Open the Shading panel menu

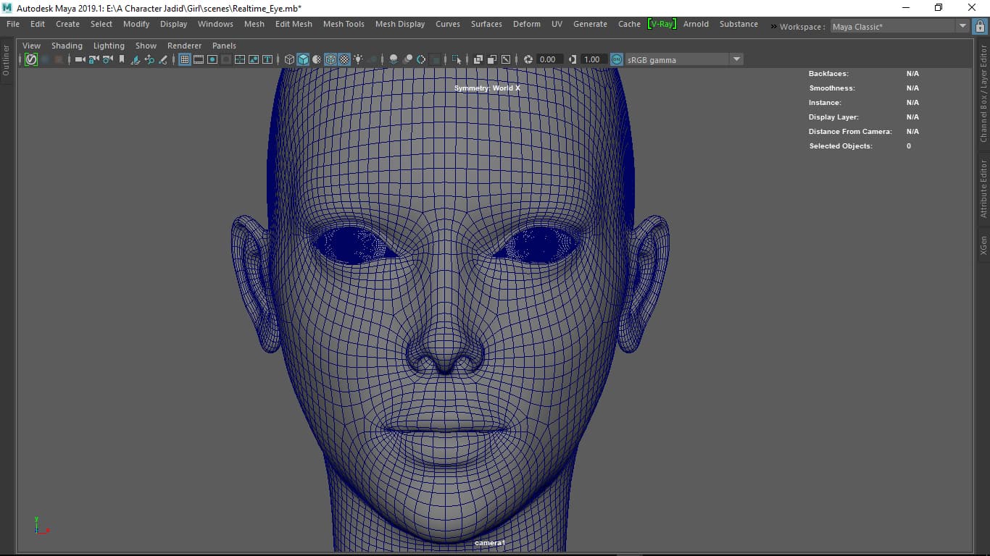tap(67, 46)
